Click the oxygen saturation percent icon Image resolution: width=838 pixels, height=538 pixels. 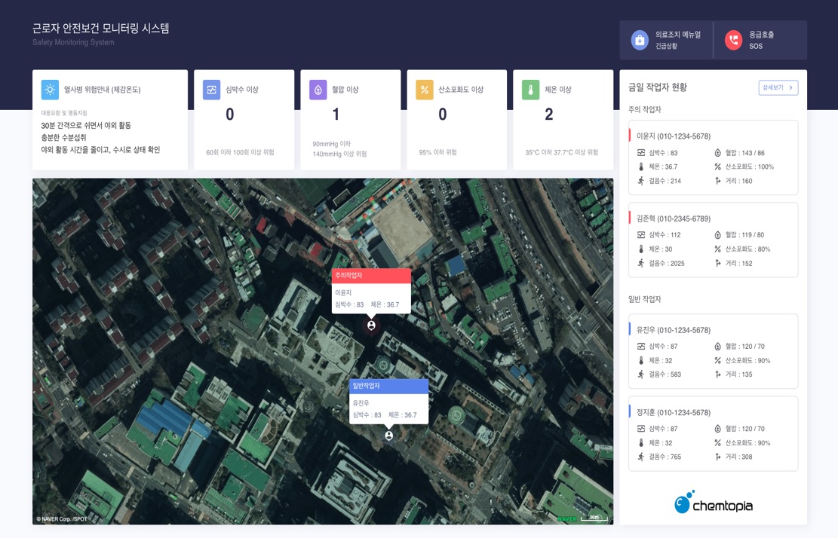(424, 90)
